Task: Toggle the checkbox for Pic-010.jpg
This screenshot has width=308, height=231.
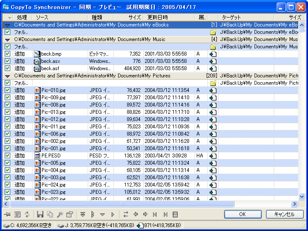Action: (x=7, y=90)
